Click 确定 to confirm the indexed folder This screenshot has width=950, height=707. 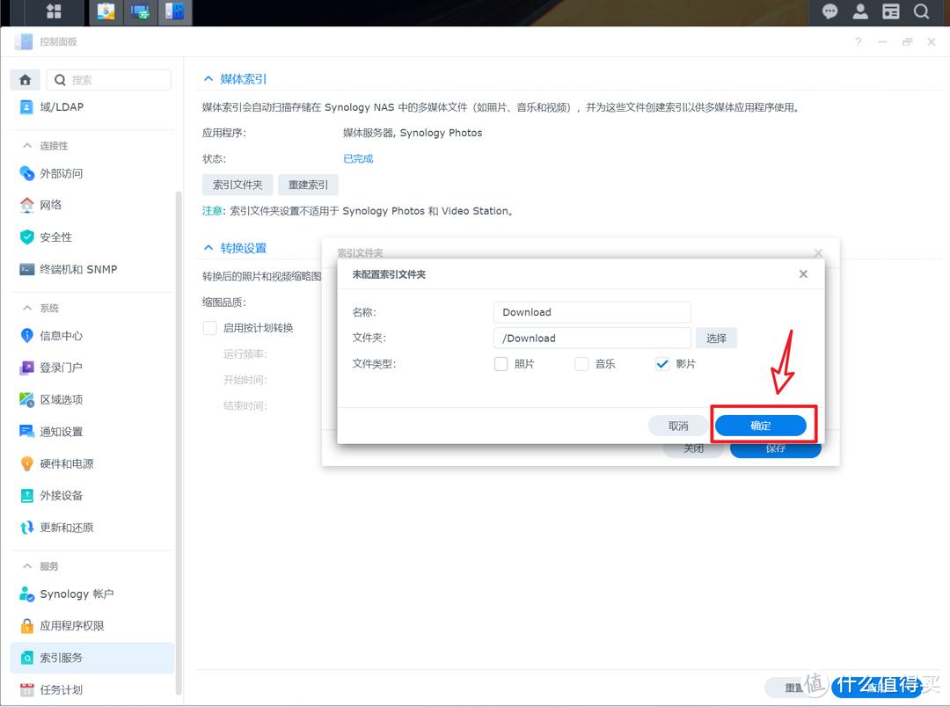pyautogui.click(x=760, y=426)
